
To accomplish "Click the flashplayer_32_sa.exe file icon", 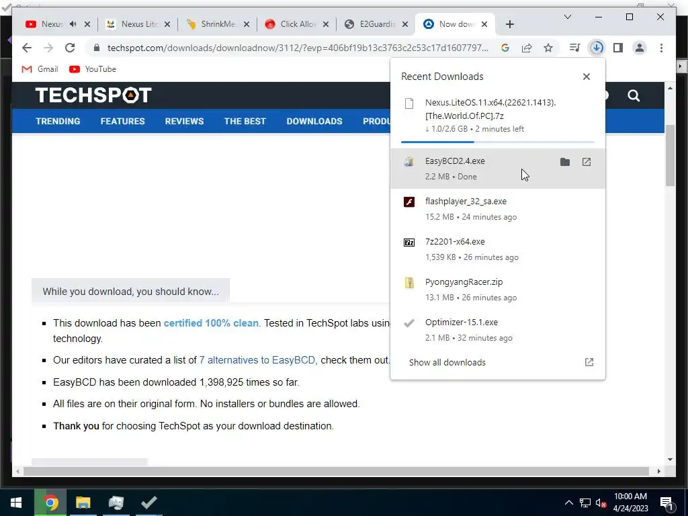I will click(x=409, y=202).
